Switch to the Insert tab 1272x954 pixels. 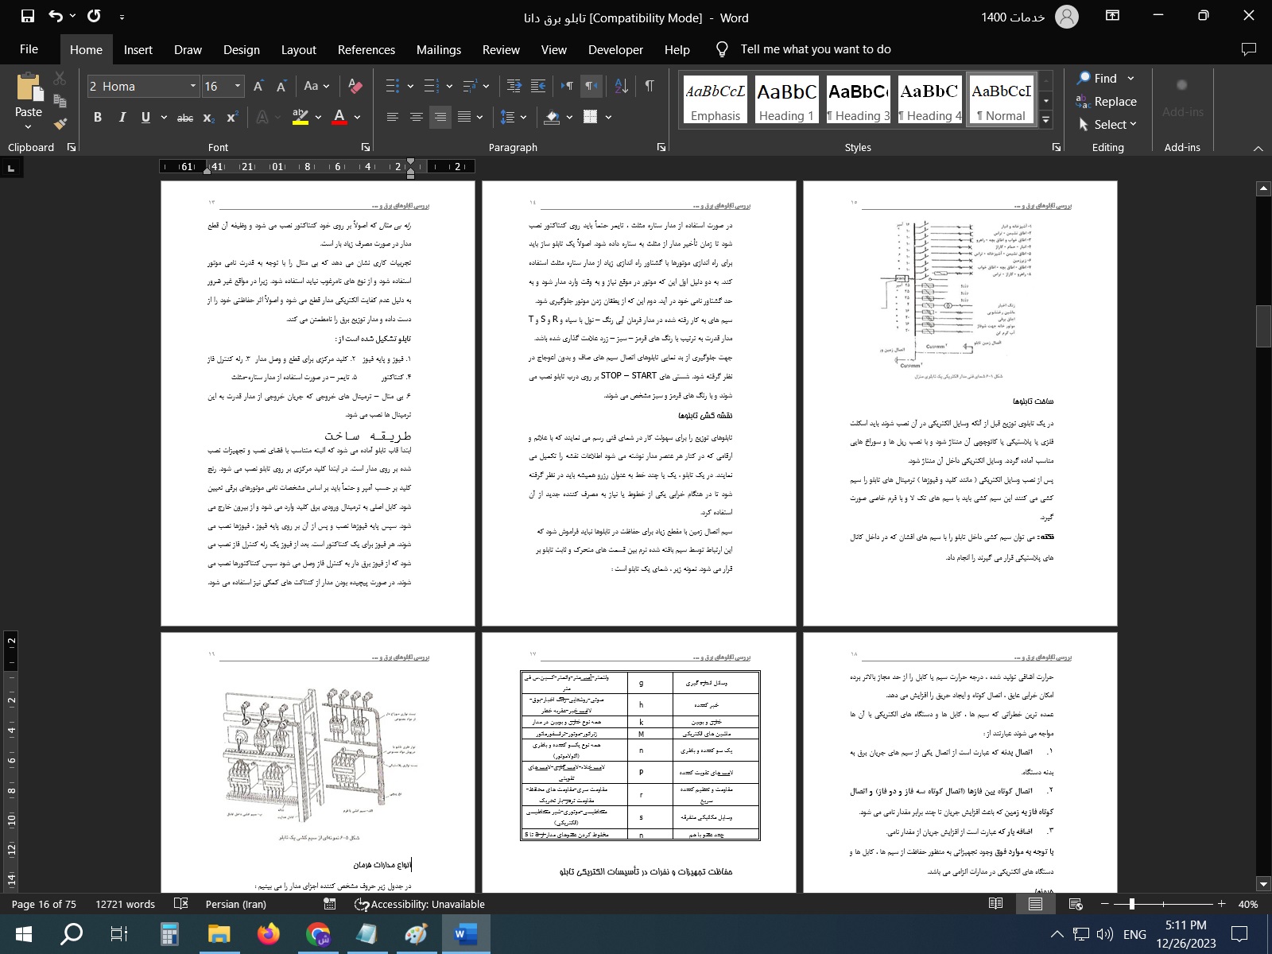[138, 49]
